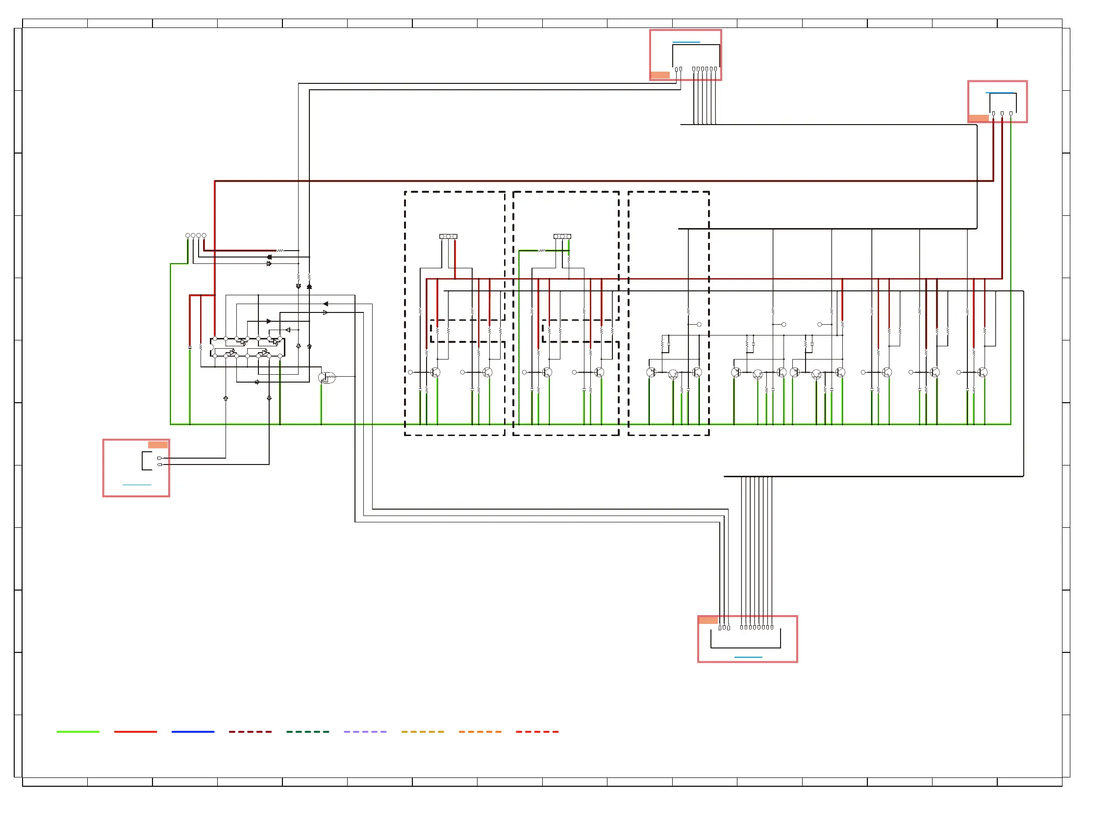1112x826 pixels.
Task: Click the bottom multi-pin connector symbol
Action: (746, 637)
